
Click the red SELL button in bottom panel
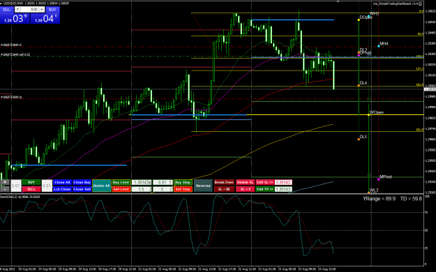click(31, 189)
